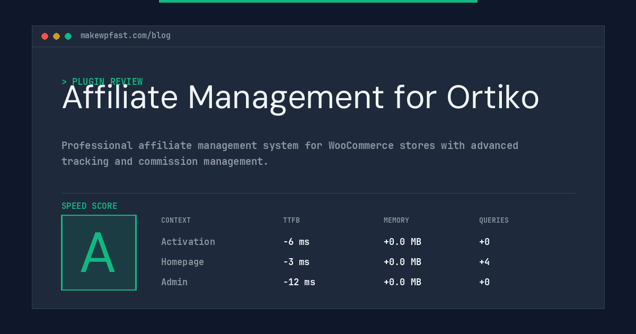636x334 pixels.
Task: Click the 'Affiliate Management for Ortiko' title
Action: 301,98
